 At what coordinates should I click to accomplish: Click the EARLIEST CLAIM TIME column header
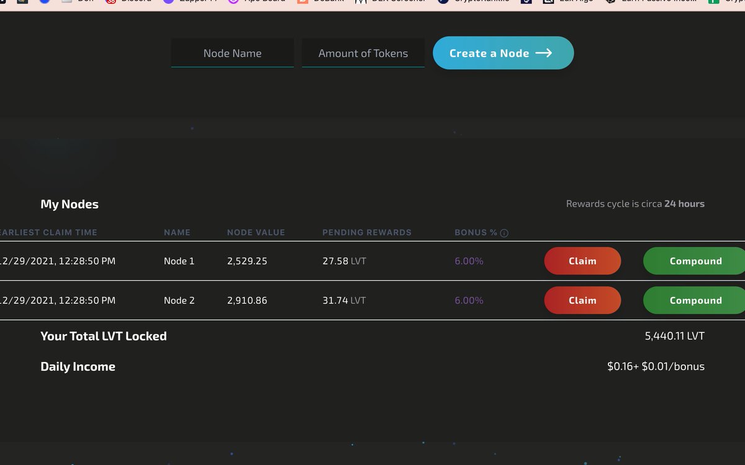point(48,232)
